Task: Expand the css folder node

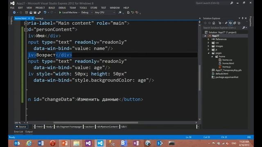Action: pos(208,42)
